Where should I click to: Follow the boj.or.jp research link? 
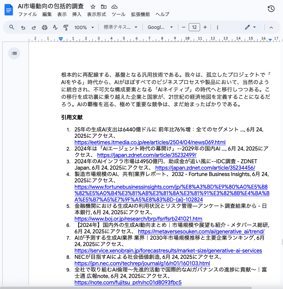pyautogui.click(x=138, y=219)
